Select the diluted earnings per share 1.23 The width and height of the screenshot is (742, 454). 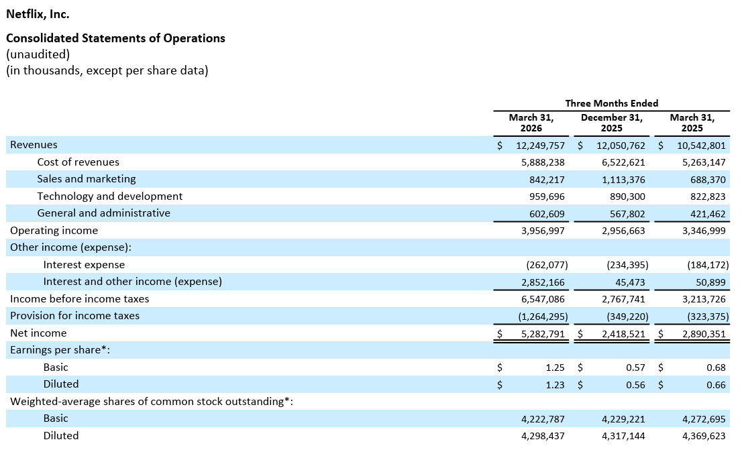[x=555, y=384]
